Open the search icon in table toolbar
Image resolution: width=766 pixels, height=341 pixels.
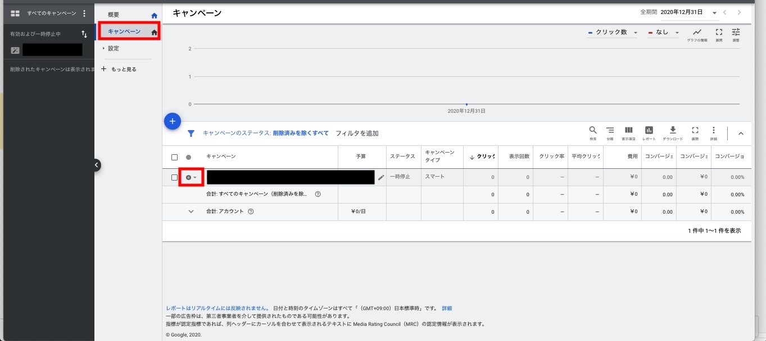coord(592,131)
